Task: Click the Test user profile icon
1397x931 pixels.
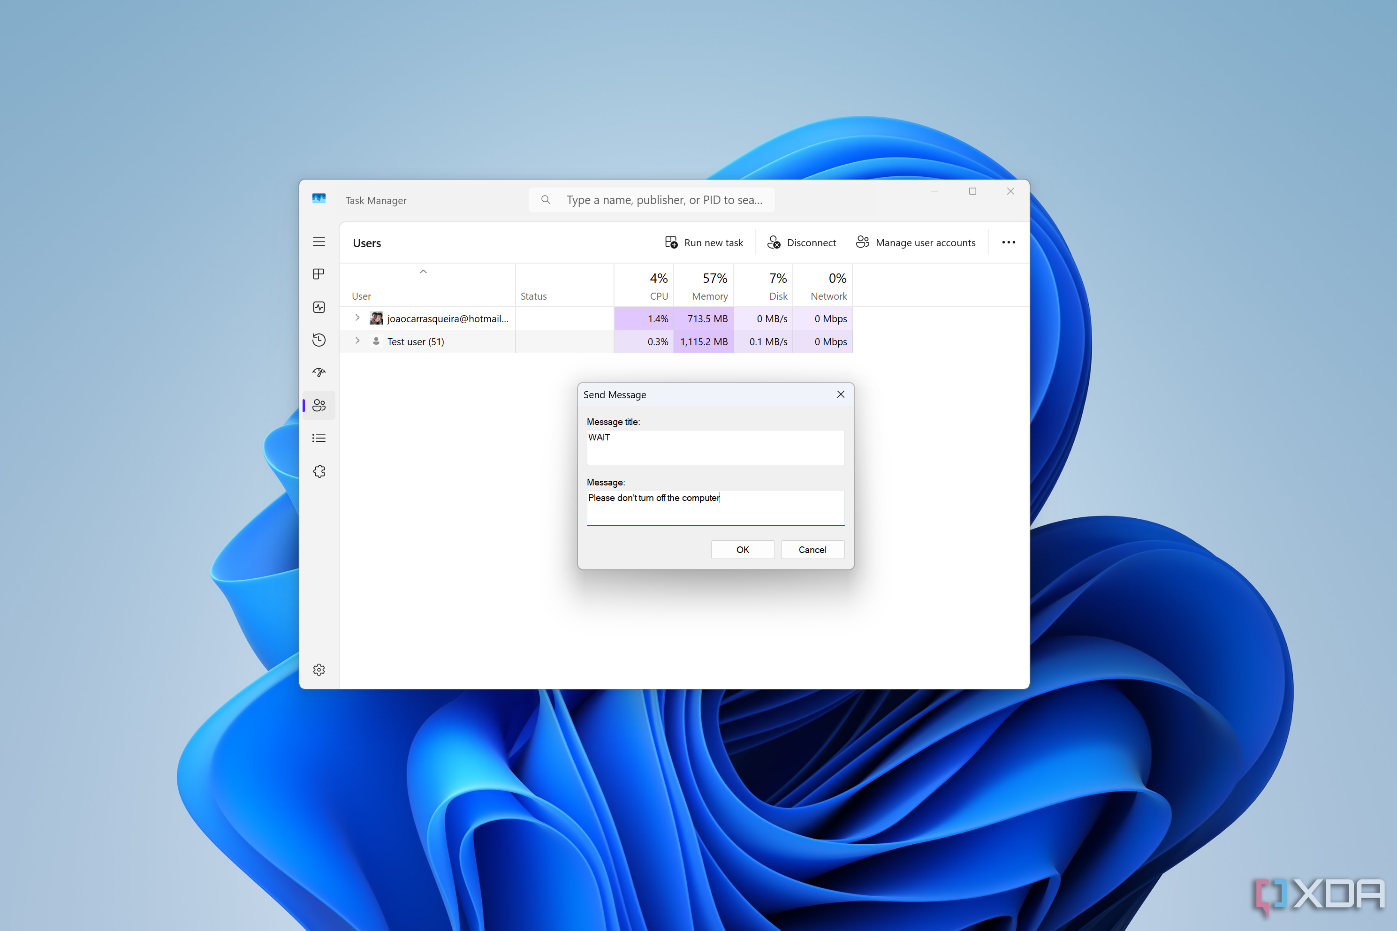Action: click(376, 341)
